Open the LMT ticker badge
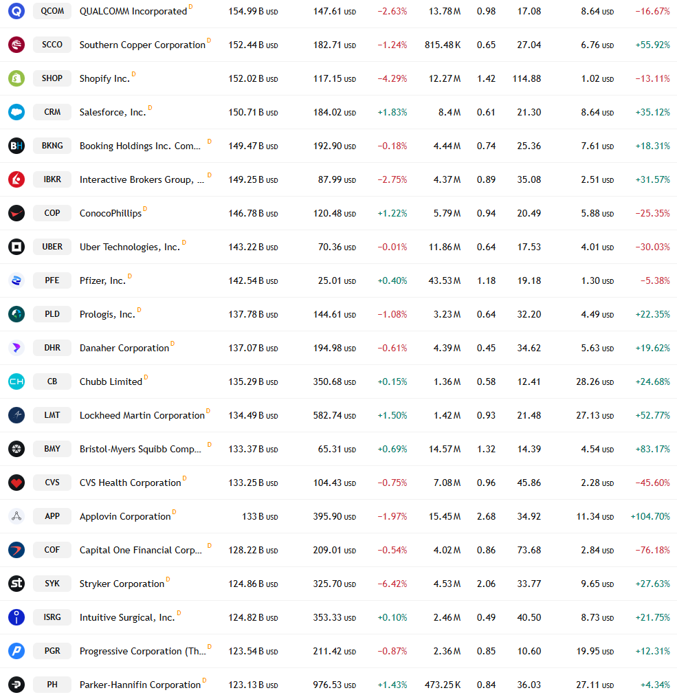This screenshot has height=697, width=677. 52,415
